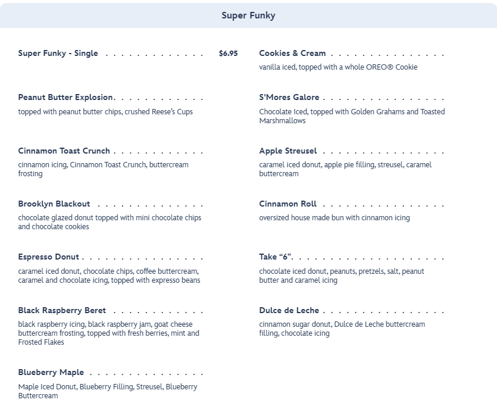Click the Golden Grahams description text

pos(351,115)
